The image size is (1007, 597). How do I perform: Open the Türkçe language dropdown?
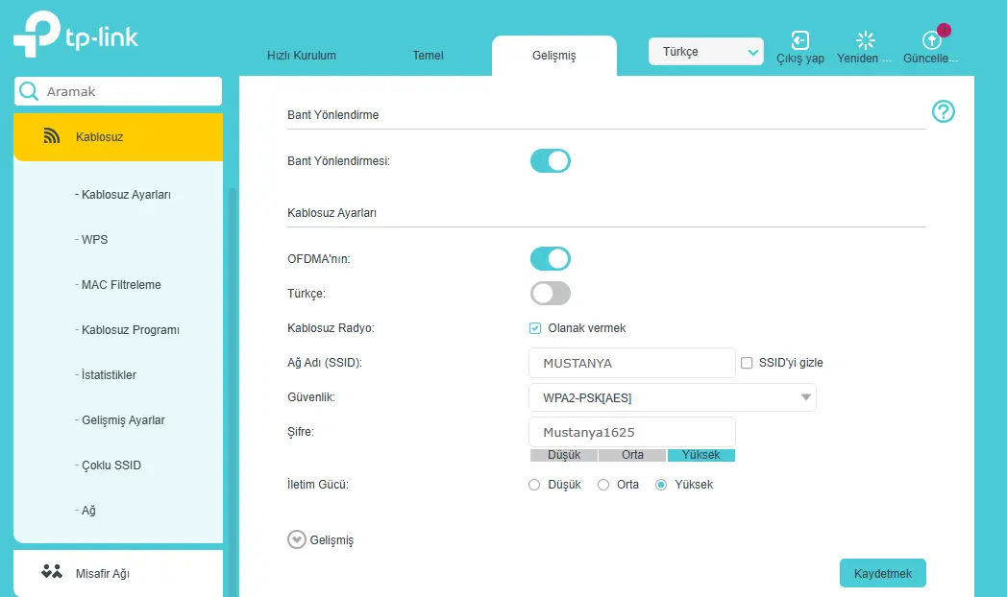click(706, 52)
